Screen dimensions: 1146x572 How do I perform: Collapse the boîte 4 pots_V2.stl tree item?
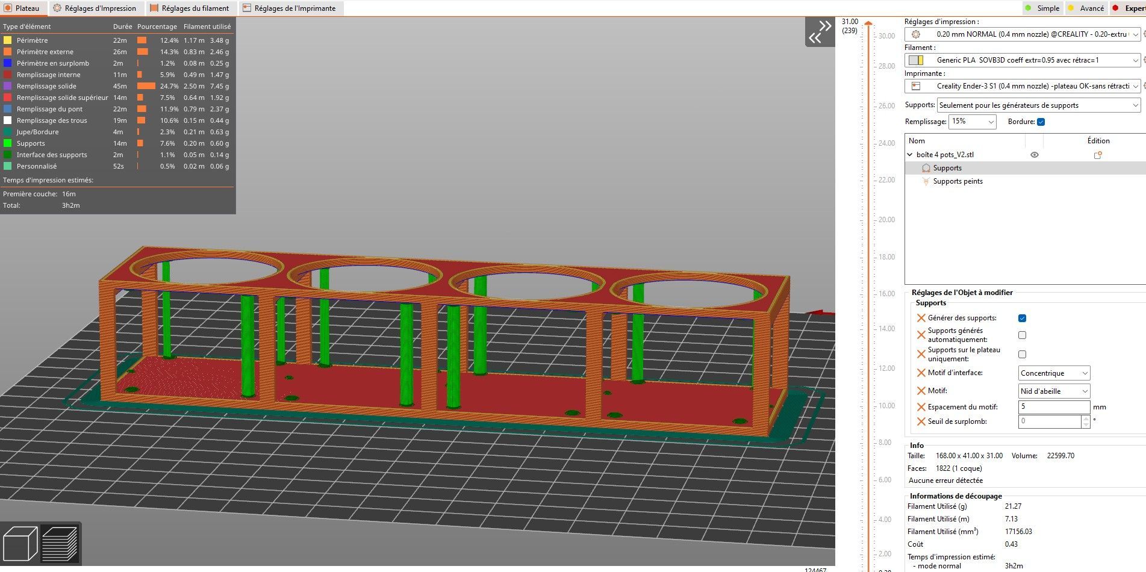(910, 155)
